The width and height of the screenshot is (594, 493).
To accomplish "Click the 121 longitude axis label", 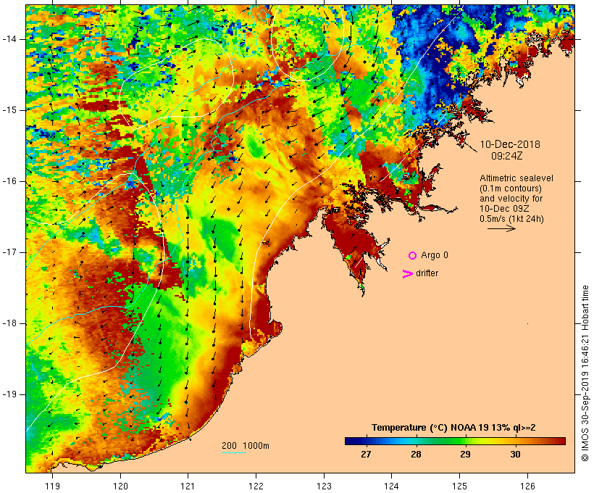I will (x=188, y=486).
